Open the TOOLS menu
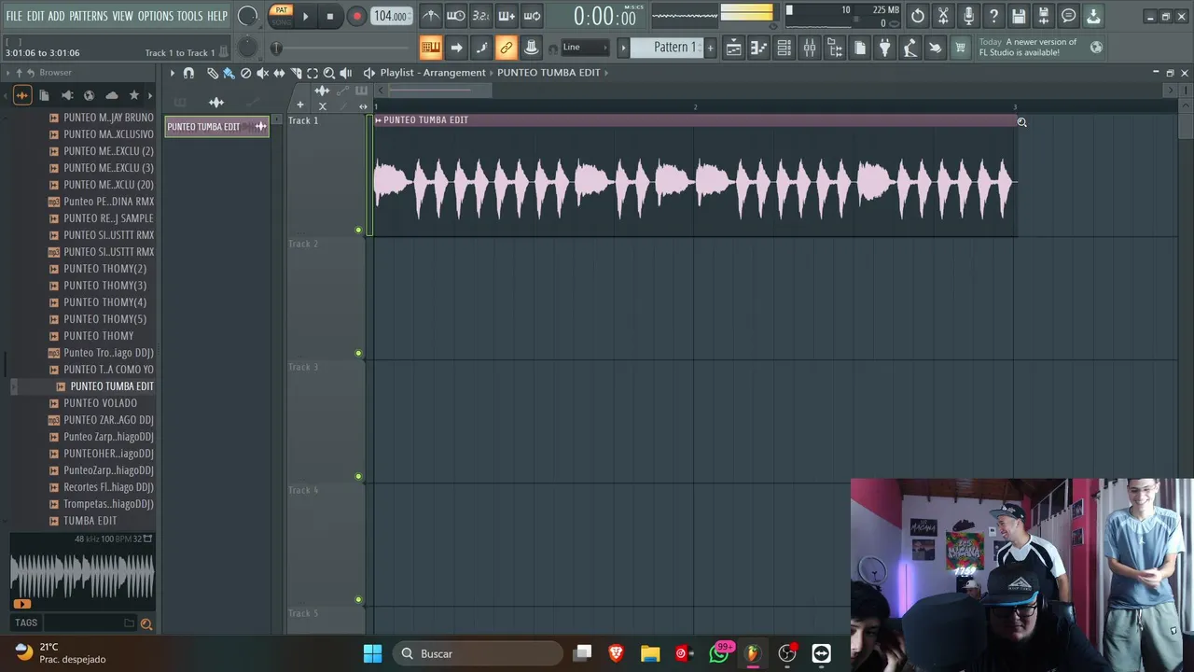Screen dimensions: 1194x672 pos(190,16)
